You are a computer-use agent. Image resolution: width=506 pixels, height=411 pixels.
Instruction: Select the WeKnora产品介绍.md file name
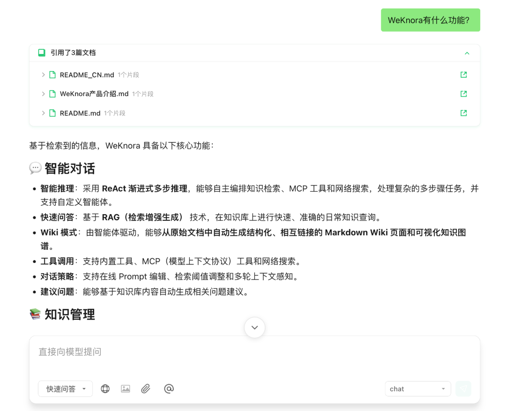[94, 94]
